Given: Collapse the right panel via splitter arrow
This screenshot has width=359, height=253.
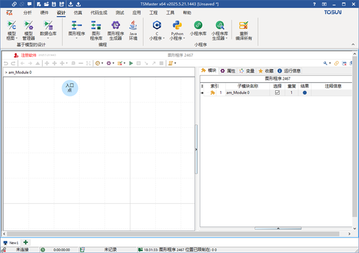Looking at the screenshot, I should [196, 149].
